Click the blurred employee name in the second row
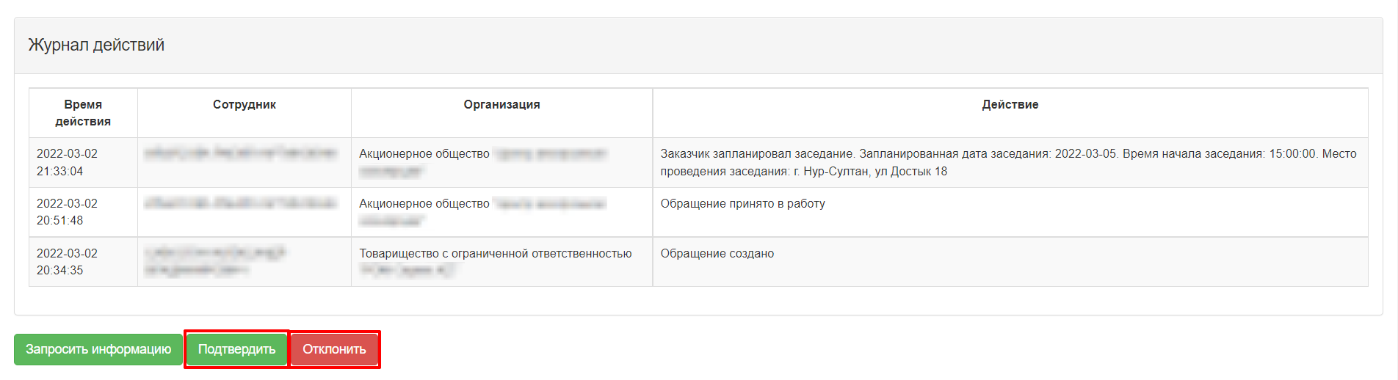Screen dimensions: 1398x380 (x=240, y=203)
